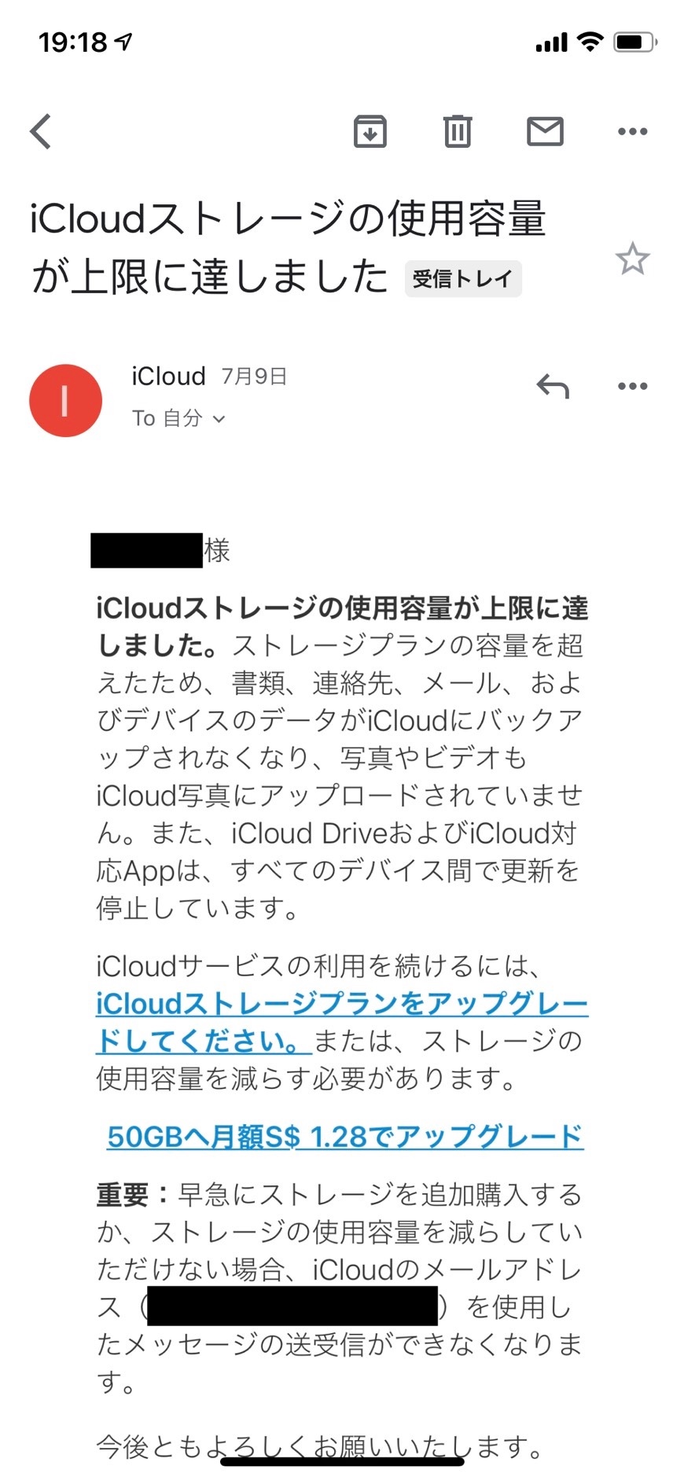This screenshot has height=1481, width=684.
Task: Tap the email date 7月9日
Action: pyautogui.click(x=254, y=377)
